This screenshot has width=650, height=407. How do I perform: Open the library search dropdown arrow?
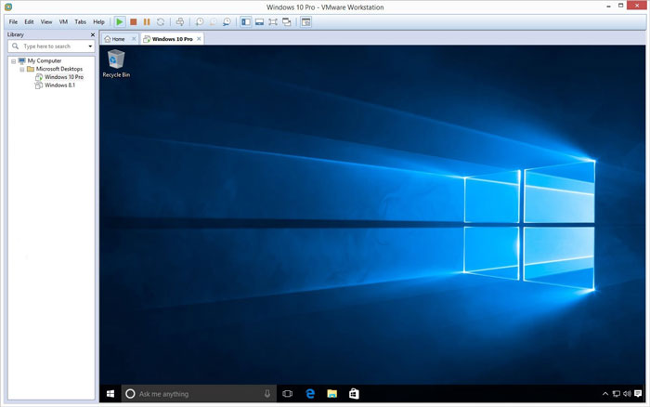tap(90, 46)
